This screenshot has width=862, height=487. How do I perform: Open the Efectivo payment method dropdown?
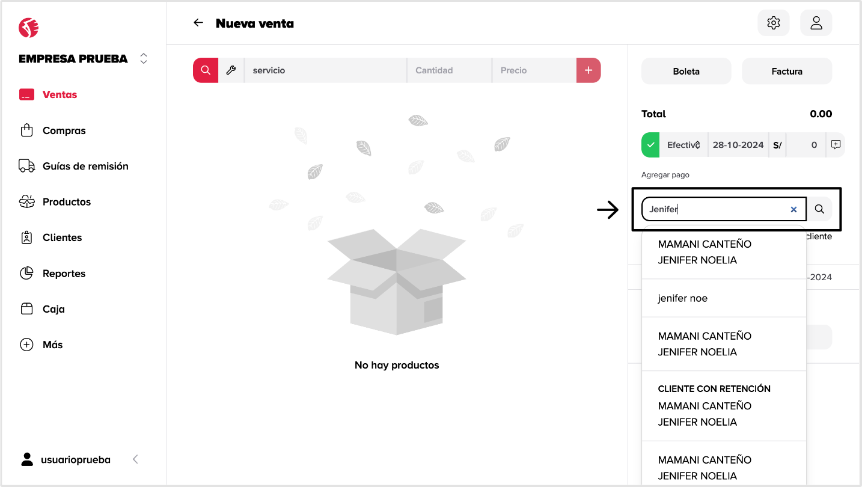(x=683, y=145)
